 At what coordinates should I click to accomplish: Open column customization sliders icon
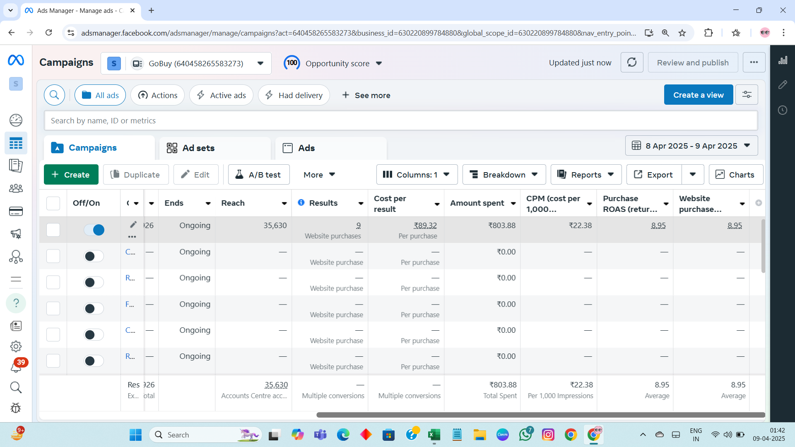(x=747, y=95)
